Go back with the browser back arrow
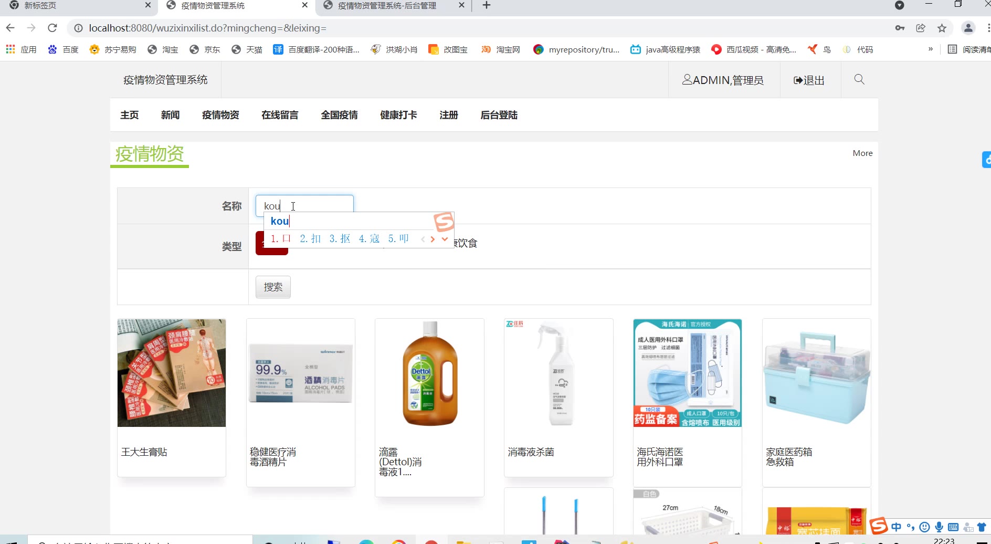The image size is (991, 544). tap(10, 28)
